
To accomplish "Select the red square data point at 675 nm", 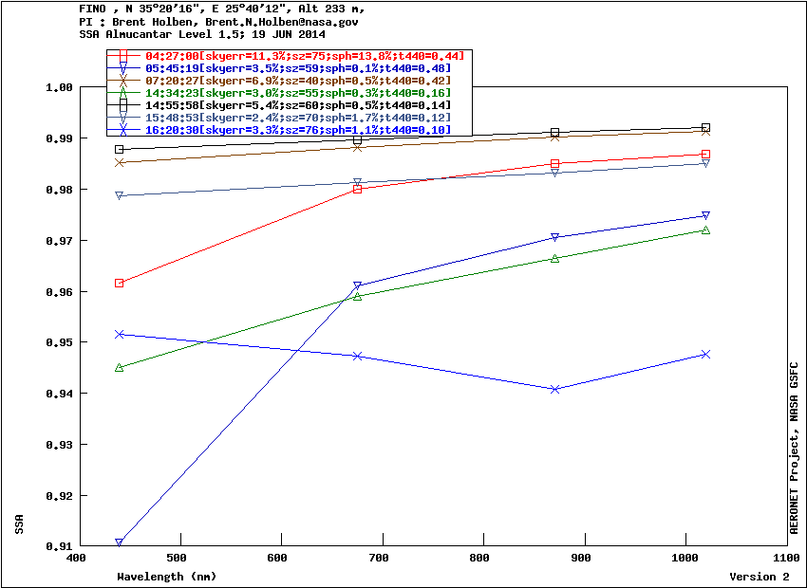I will click(358, 190).
